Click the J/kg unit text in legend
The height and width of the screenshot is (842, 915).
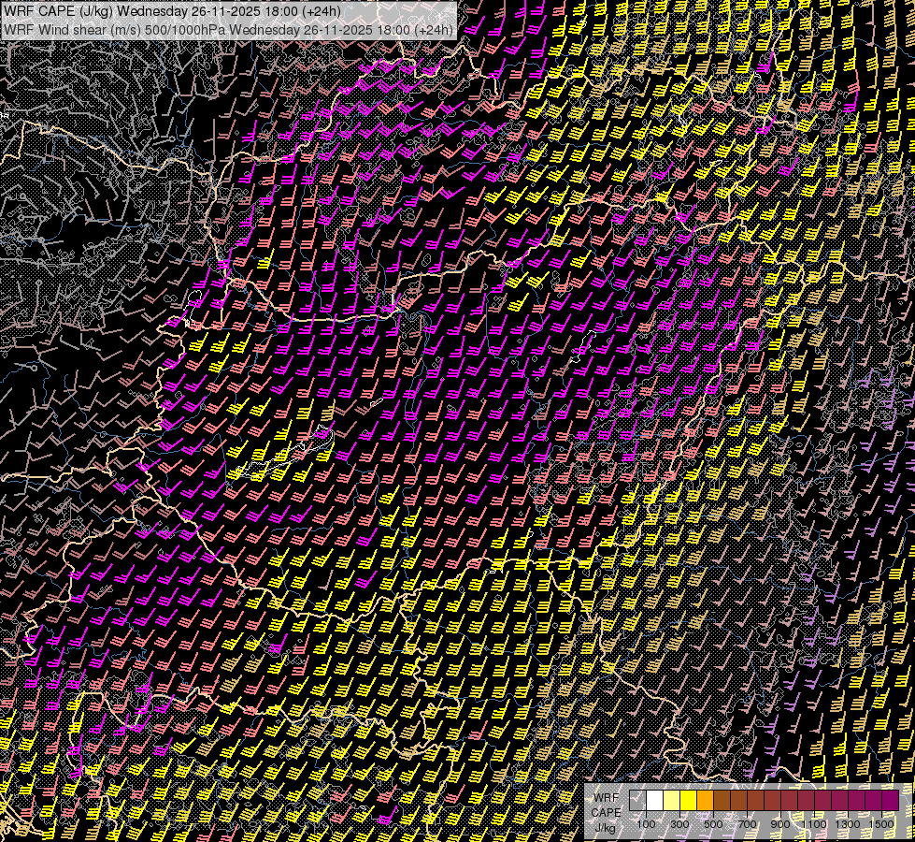[605, 827]
